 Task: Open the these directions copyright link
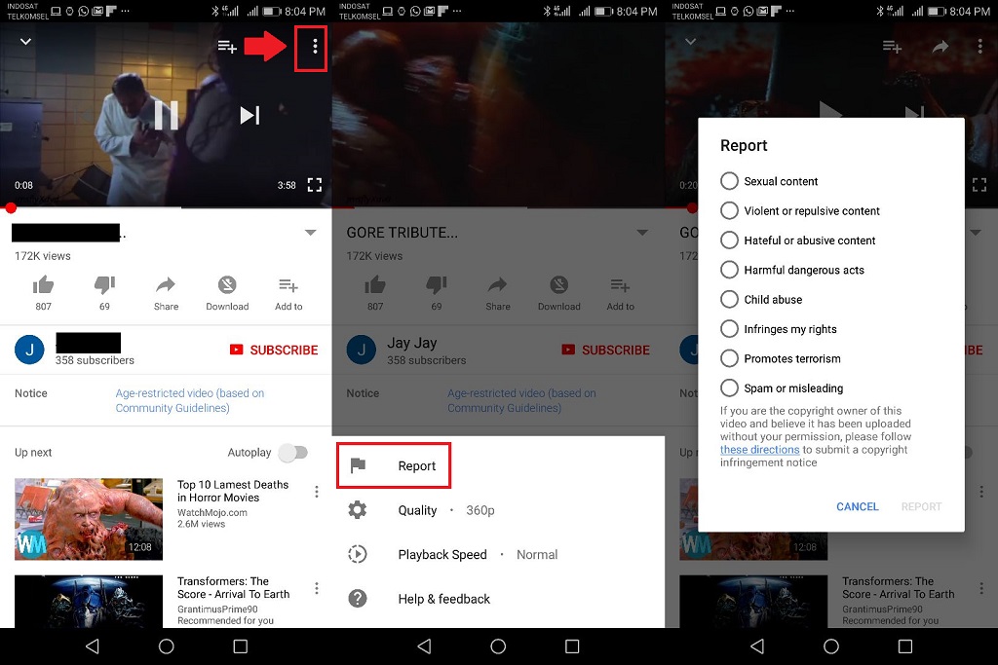(759, 449)
